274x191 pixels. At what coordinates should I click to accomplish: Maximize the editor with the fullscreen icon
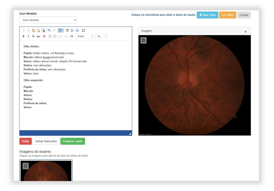83,31
